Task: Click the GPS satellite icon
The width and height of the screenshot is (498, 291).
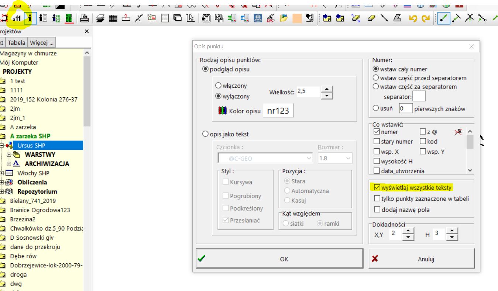Action: [271, 18]
